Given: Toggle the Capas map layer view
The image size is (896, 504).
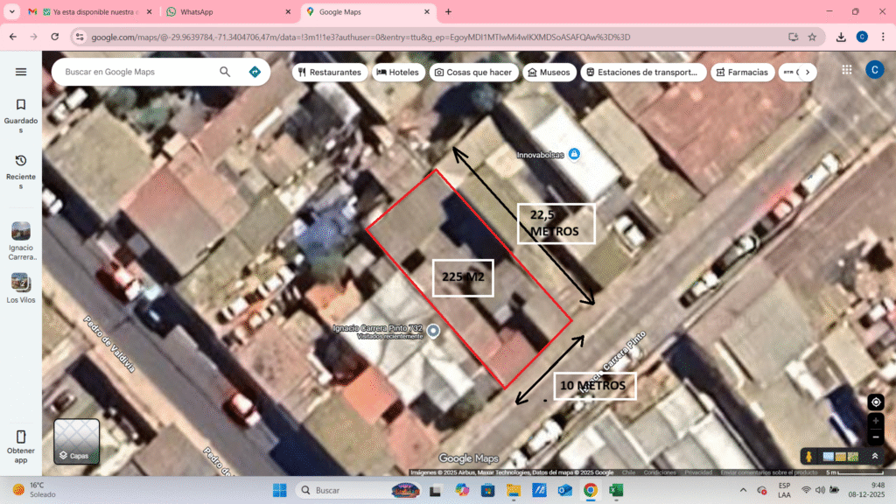Looking at the screenshot, I should click(77, 441).
